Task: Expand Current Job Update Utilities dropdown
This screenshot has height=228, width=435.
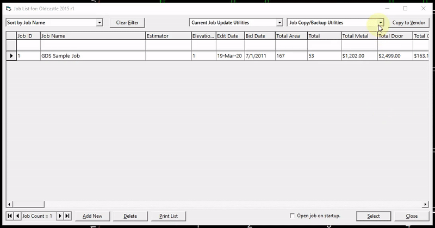Action: tap(279, 22)
